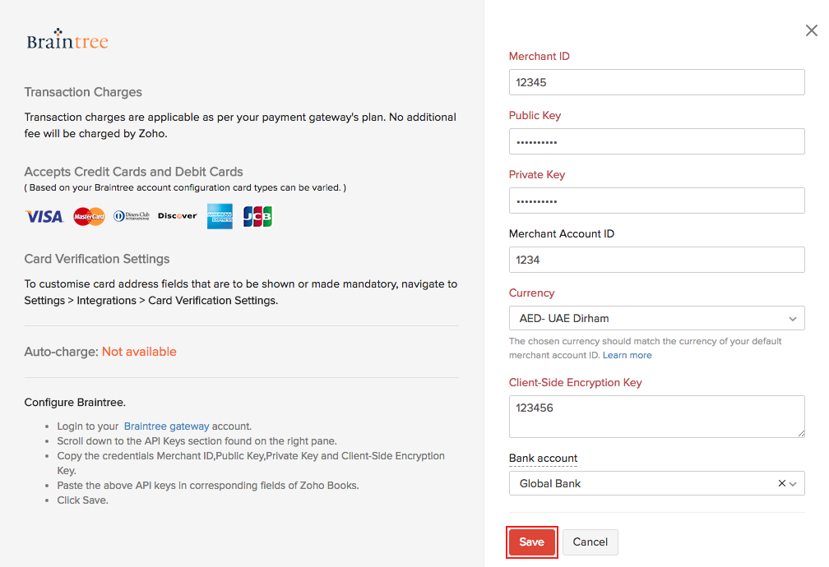Click the American Express card icon
This screenshot has height=567, width=829.
(220, 216)
